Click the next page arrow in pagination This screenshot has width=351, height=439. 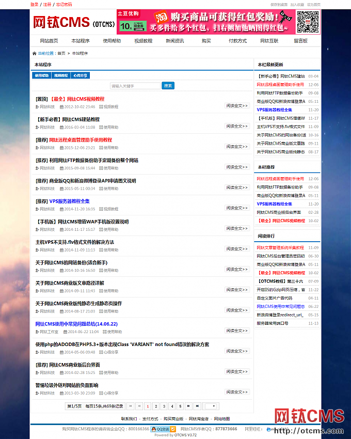pyautogui.click(x=189, y=406)
